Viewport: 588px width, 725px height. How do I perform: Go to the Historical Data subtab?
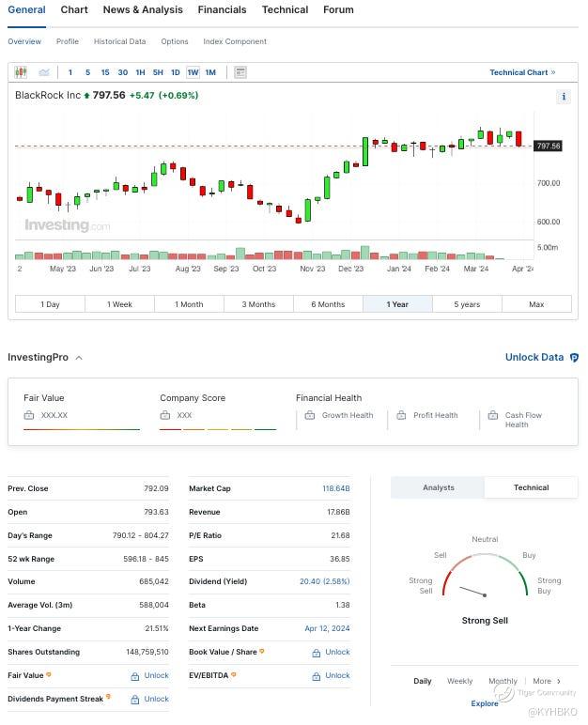tap(120, 41)
